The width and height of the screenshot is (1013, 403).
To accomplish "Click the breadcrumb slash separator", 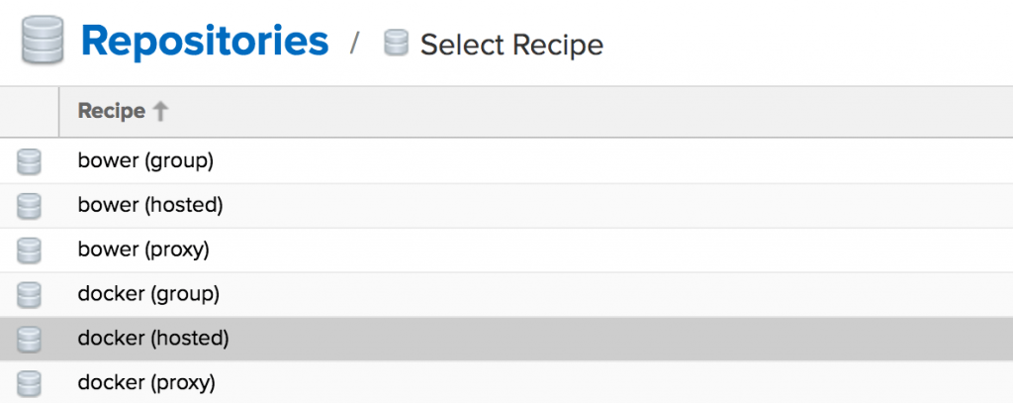I will 357,45.
